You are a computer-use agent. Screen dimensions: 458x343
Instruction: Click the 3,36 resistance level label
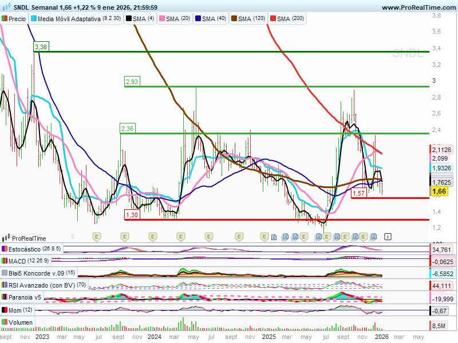click(x=41, y=47)
